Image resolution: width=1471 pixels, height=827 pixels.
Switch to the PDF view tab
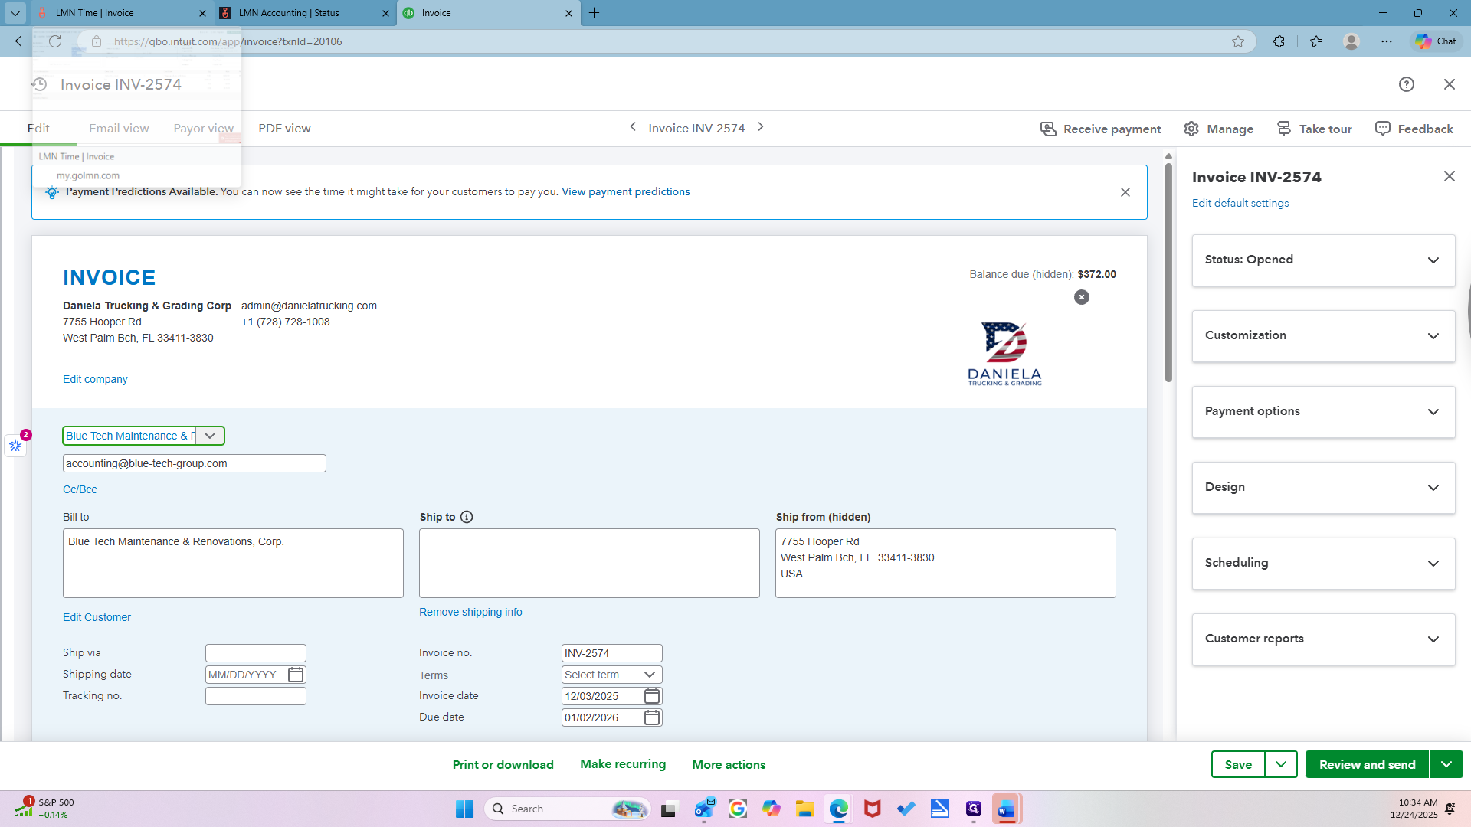284,129
